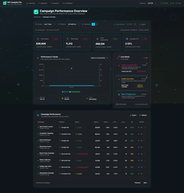Expand the Spend vs Conversions chart selector
This screenshot has height=193, width=184.
pyautogui.click(x=99, y=58)
